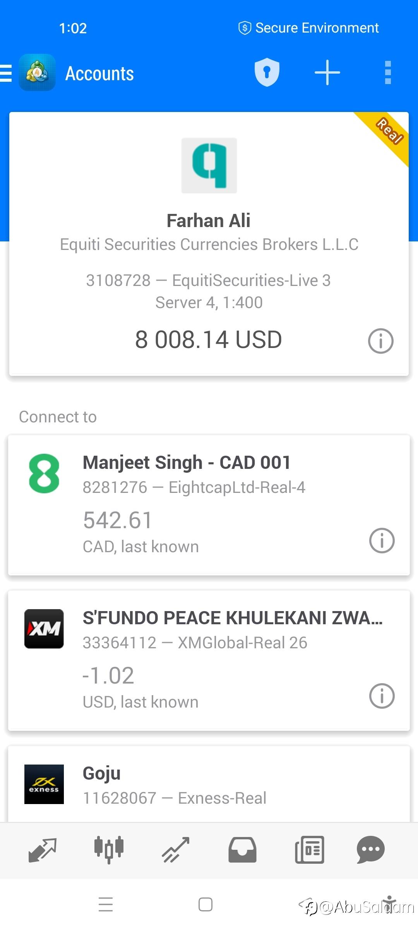
Task: Show info for XMGlobal account
Action: (382, 696)
